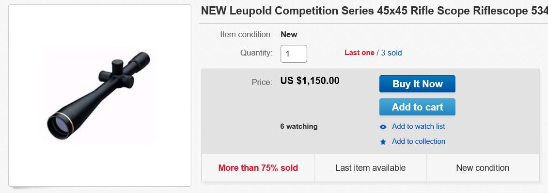Add the rifle scope to cart
Viewport: 548px width, 193px height.
pos(417,107)
